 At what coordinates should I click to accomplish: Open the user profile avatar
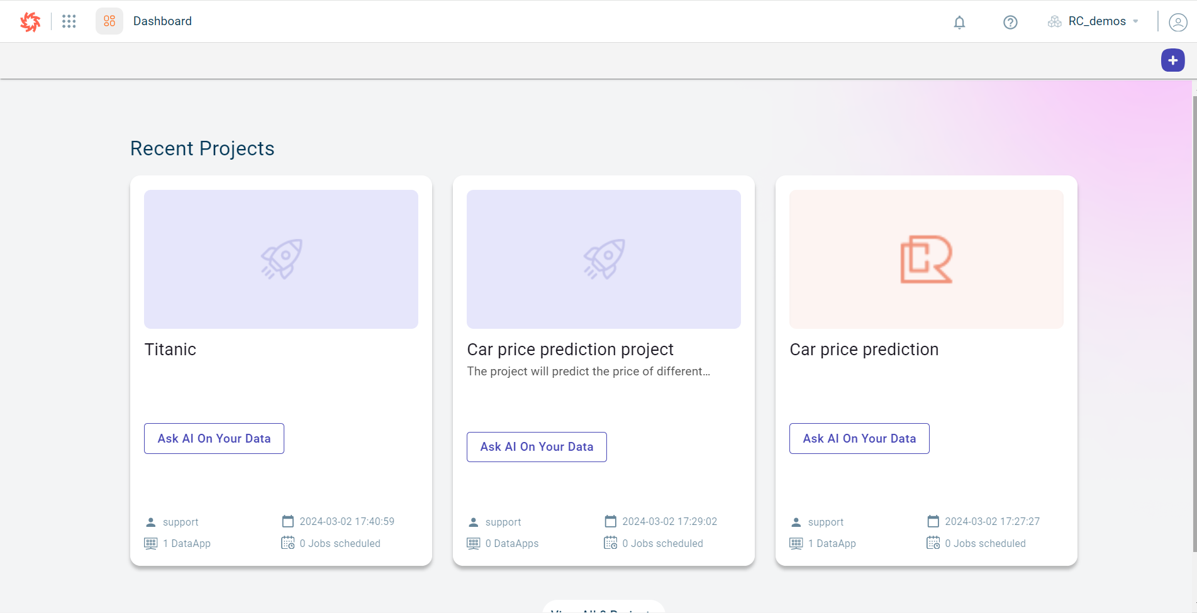point(1178,23)
